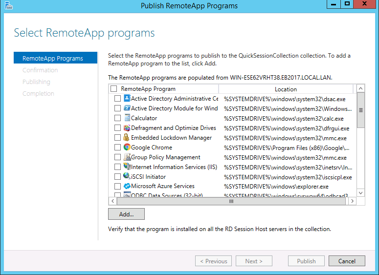Click the Defragment and Optimize Drives icon

(127, 128)
